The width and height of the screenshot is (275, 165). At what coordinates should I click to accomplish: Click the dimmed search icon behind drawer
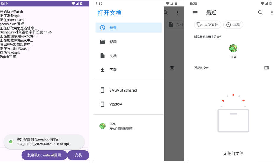coord(166,12)
